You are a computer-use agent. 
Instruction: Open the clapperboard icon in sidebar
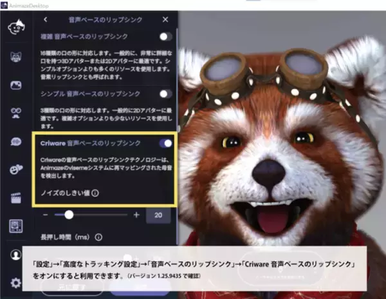pyautogui.click(x=15, y=197)
